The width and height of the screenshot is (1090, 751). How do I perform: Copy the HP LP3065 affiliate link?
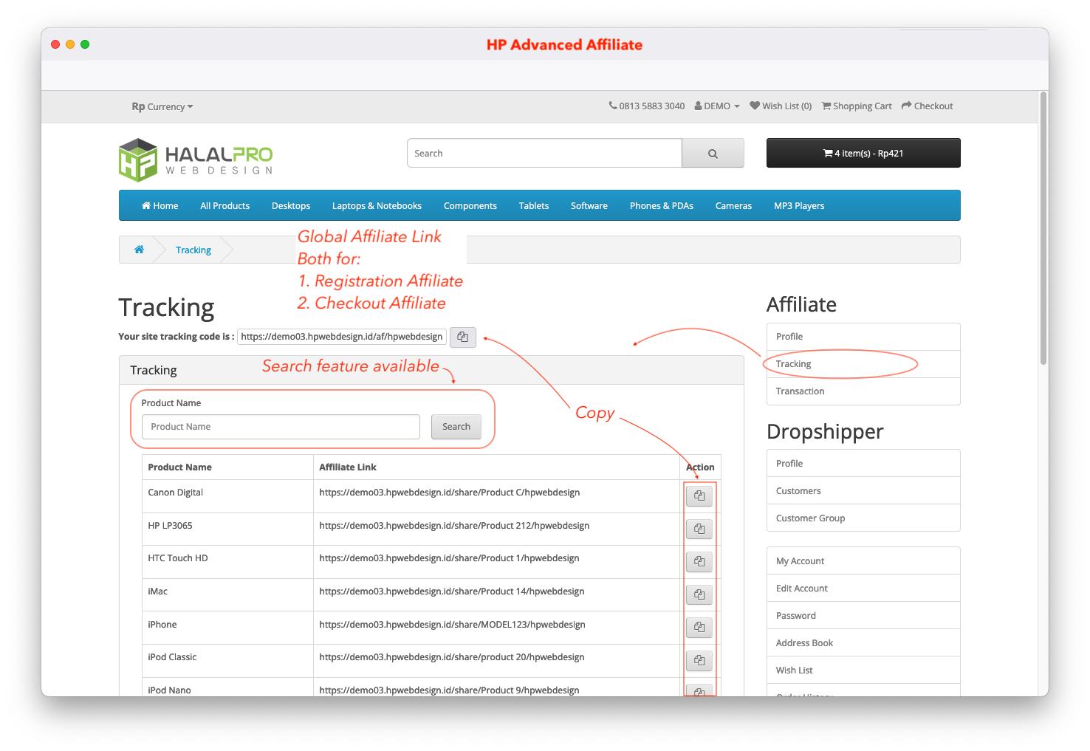click(x=699, y=529)
